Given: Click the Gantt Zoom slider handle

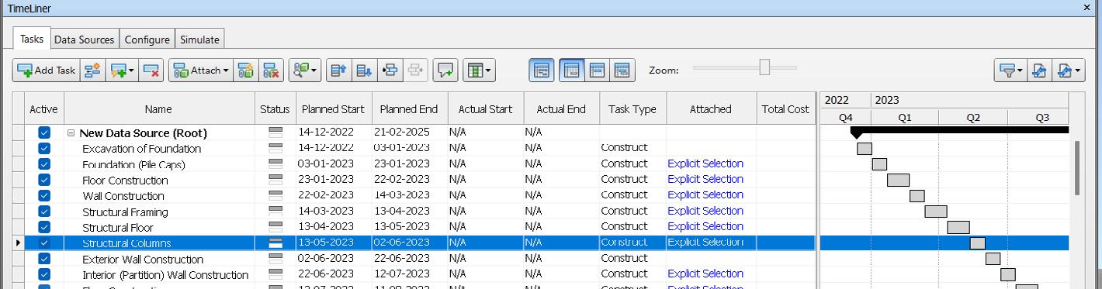Looking at the screenshot, I should click(x=764, y=67).
